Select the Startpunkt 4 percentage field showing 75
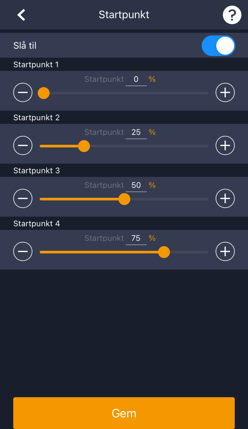 136,239
